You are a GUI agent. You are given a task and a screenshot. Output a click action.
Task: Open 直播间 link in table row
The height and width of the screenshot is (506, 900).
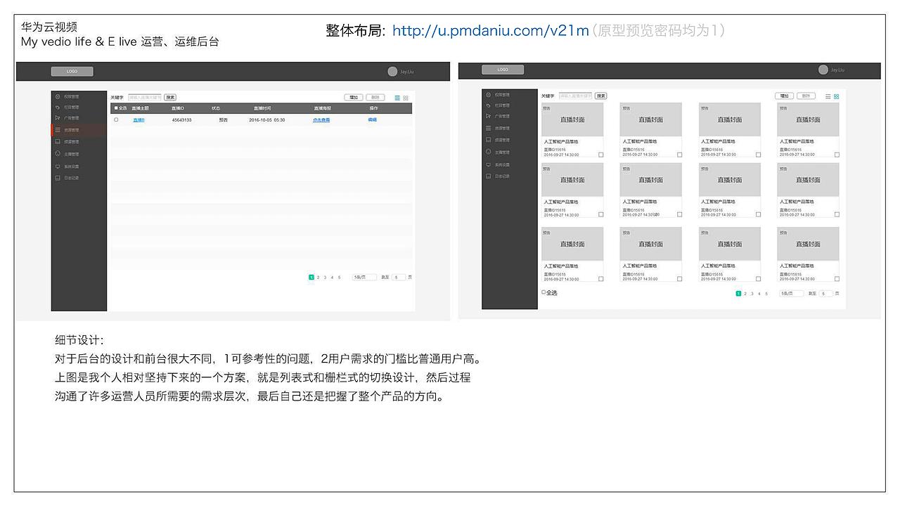click(139, 120)
